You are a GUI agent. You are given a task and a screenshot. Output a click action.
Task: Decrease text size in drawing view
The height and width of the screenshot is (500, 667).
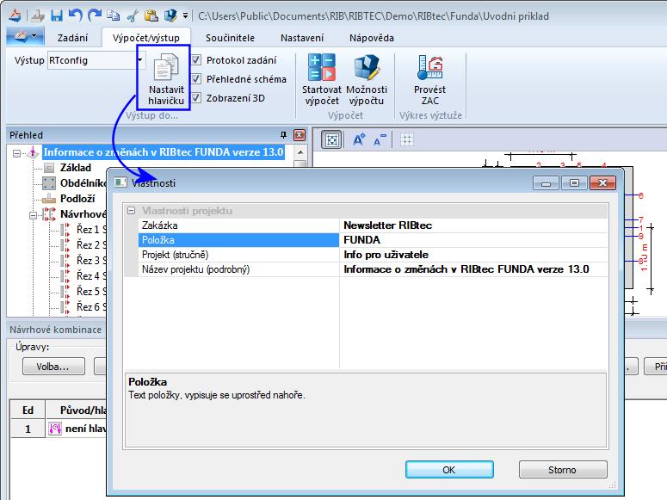click(x=380, y=139)
